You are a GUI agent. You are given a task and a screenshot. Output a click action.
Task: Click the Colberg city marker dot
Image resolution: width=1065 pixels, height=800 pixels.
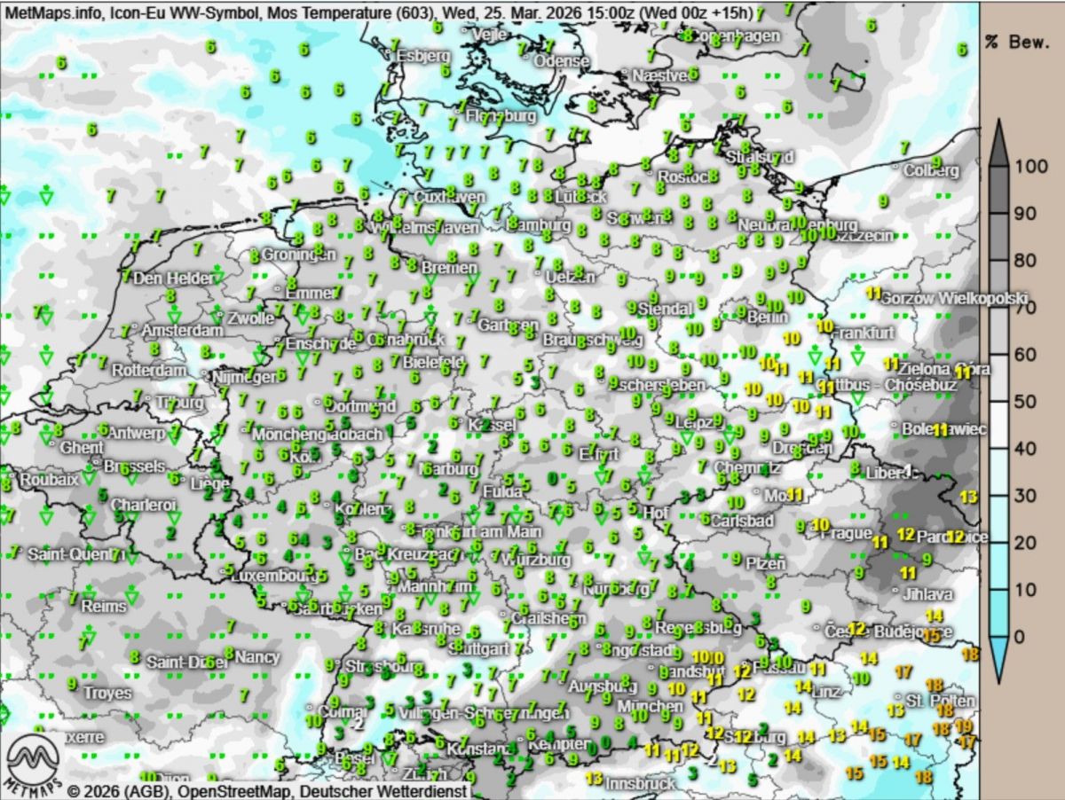896,167
